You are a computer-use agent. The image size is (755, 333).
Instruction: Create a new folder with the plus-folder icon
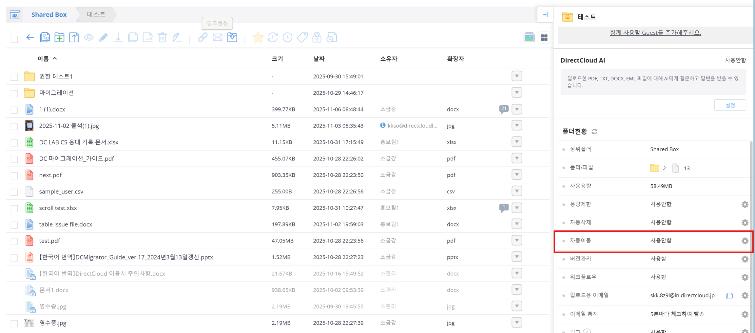pos(59,38)
